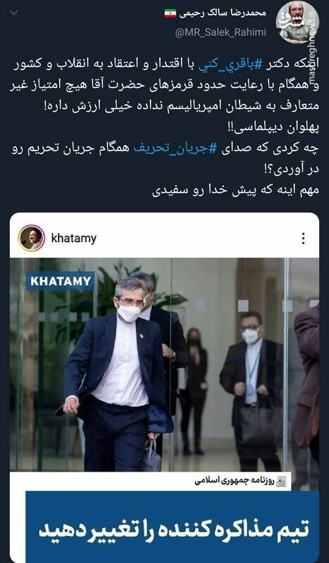Open the three-dot menu on Instagram post

tap(304, 238)
